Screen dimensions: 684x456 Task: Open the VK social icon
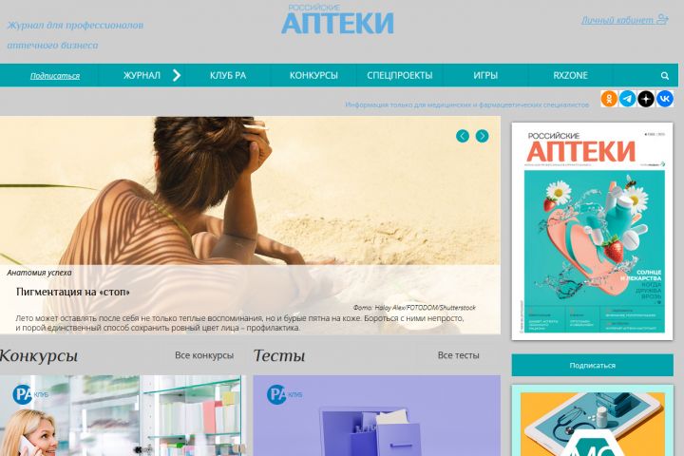[665, 99]
